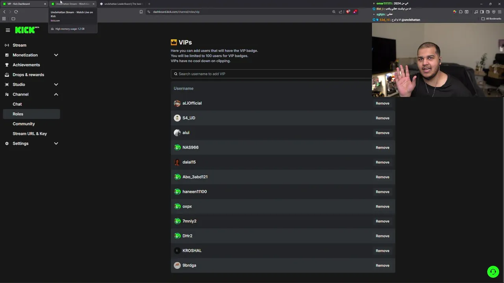Viewport: 504px width, 283px height.
Task: Click the music note toolbar icon
Action: [x=476, y=12]
